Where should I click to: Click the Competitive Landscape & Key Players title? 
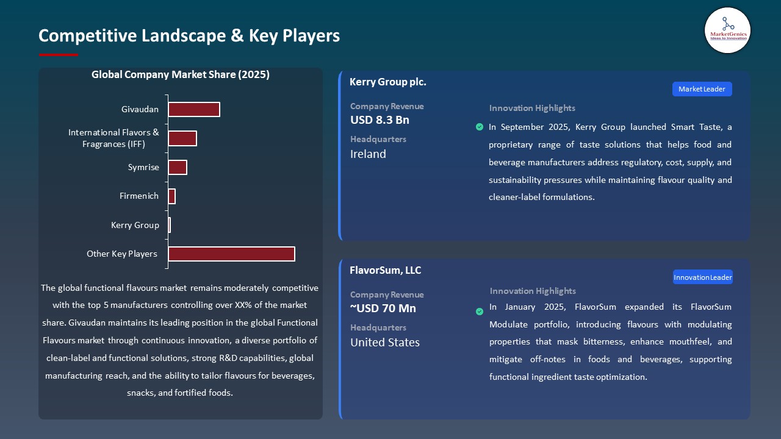point(189,35)
